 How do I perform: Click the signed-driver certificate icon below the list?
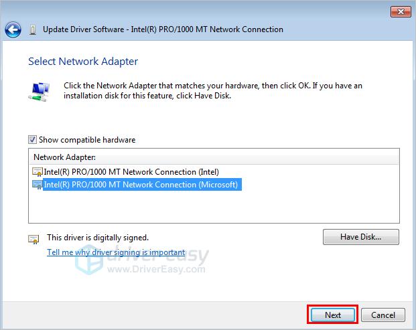pos(33,240)
